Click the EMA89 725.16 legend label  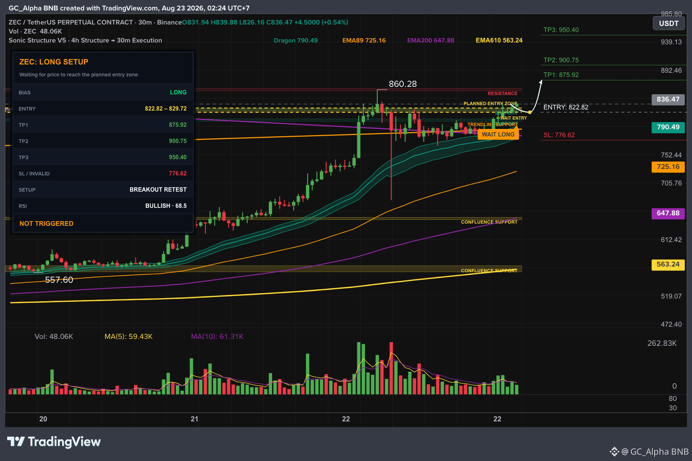pos(364,40)
